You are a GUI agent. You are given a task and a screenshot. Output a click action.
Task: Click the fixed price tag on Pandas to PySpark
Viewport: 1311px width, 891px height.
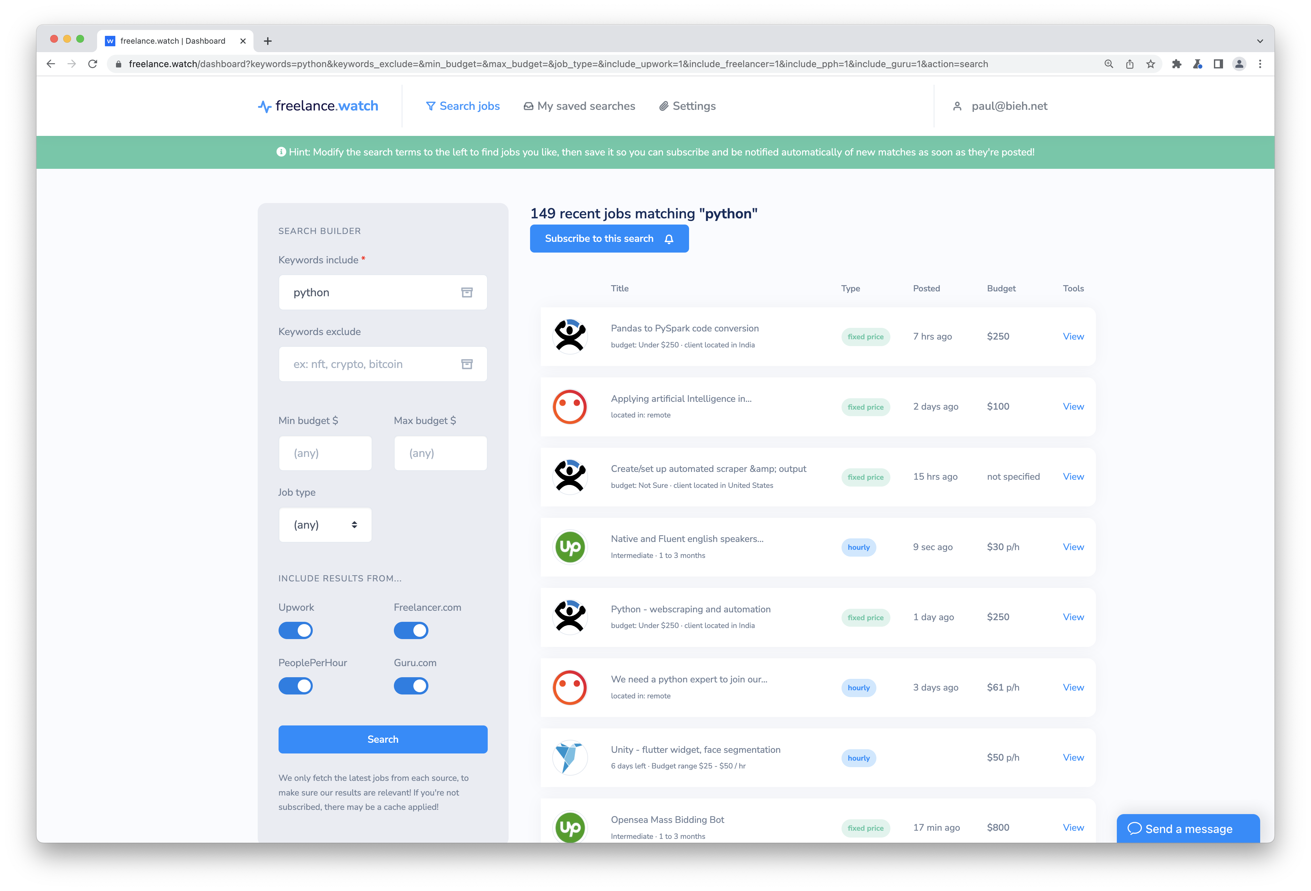click(x=865, y=337)
